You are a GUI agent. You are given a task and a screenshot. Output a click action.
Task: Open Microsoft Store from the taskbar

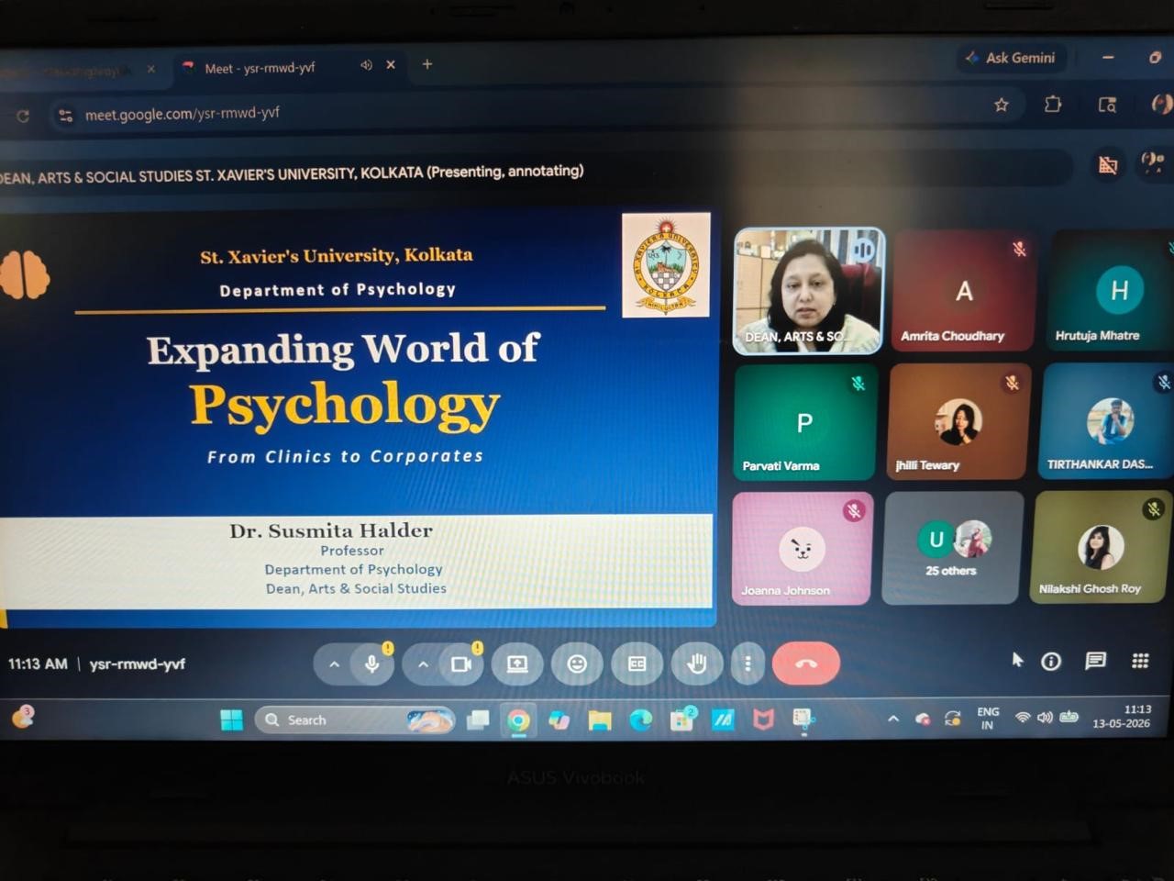pos(681,720)
